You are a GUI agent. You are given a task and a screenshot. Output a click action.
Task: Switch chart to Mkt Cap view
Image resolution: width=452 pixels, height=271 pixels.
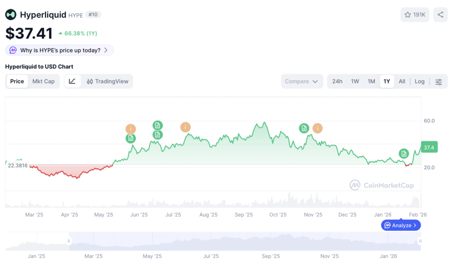(x=44, y=82)
